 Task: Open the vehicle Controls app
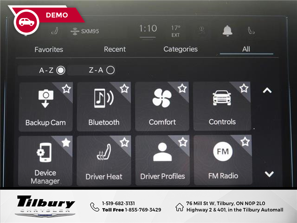click(222, 107)
